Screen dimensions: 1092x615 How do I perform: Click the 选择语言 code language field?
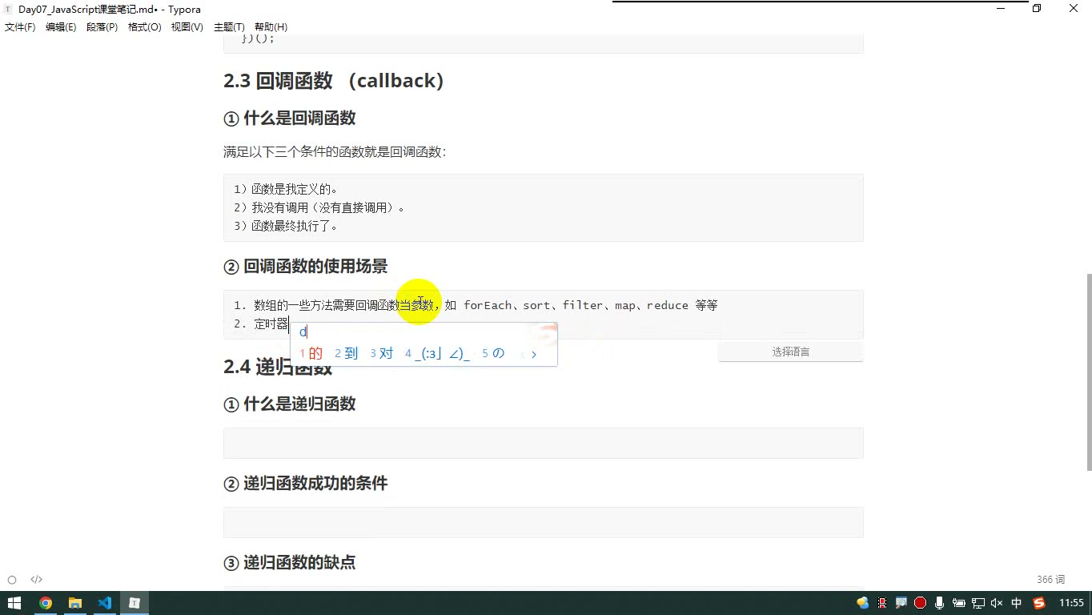pos(790,352)
